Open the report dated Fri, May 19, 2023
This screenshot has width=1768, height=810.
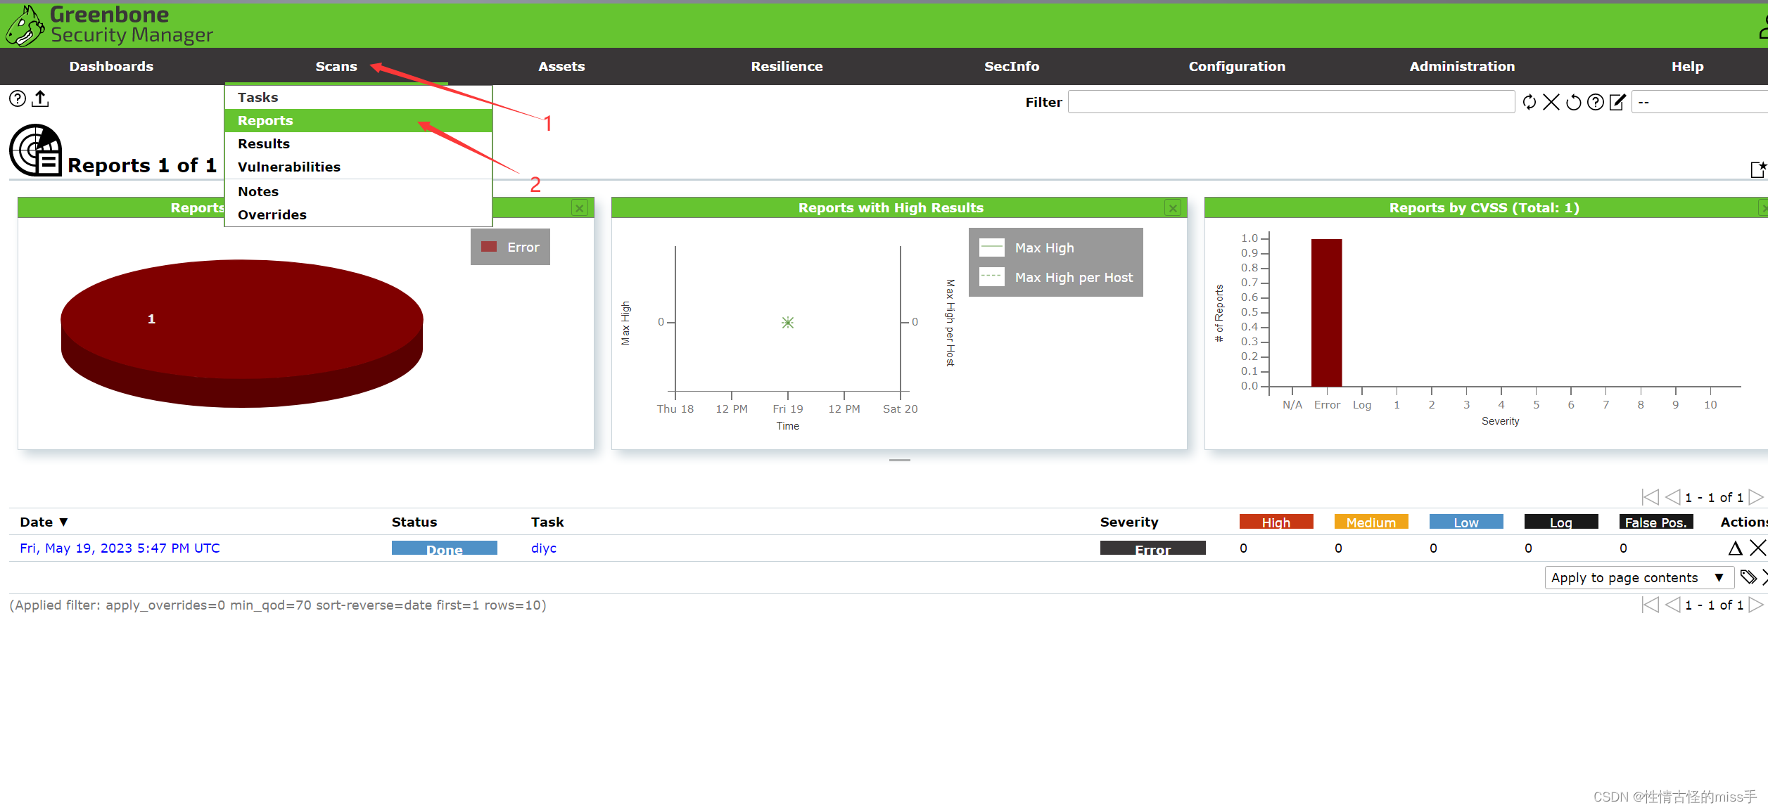click(x=120, y=548)
